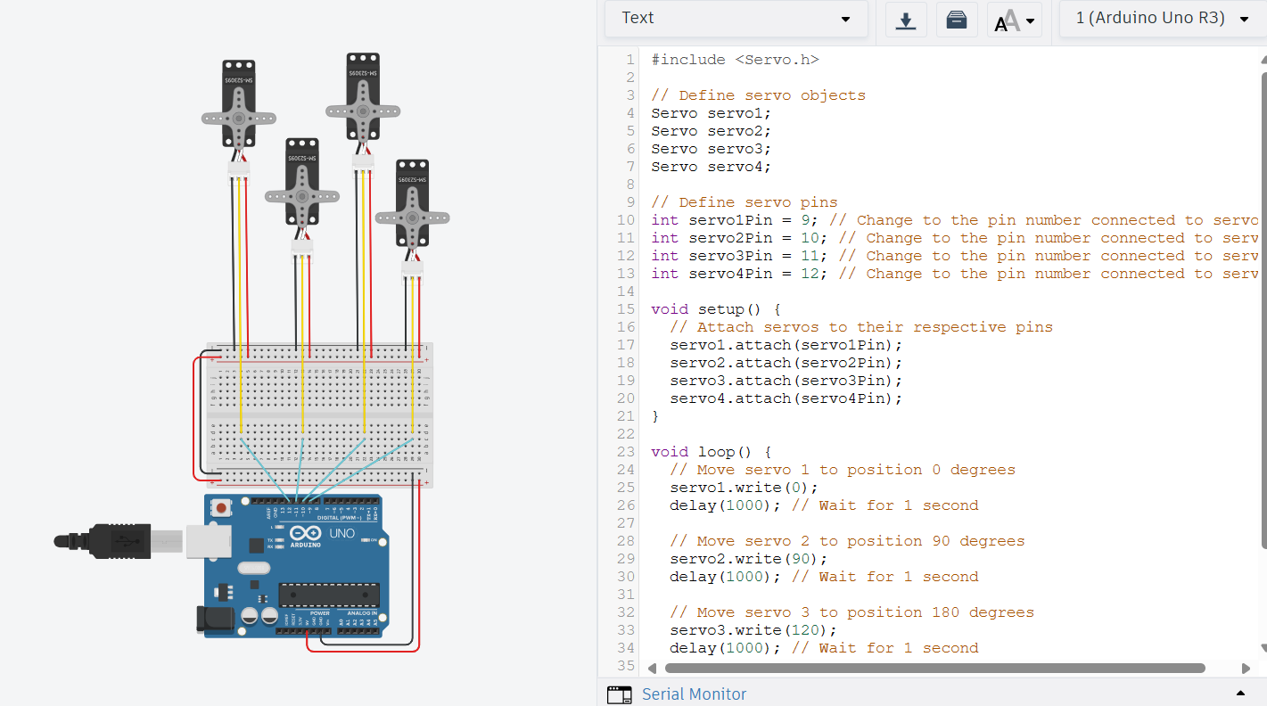The width and height of the screenshot is (1267, 706).
Task: Click the Arduino reset button
Action: click(220, 508)
